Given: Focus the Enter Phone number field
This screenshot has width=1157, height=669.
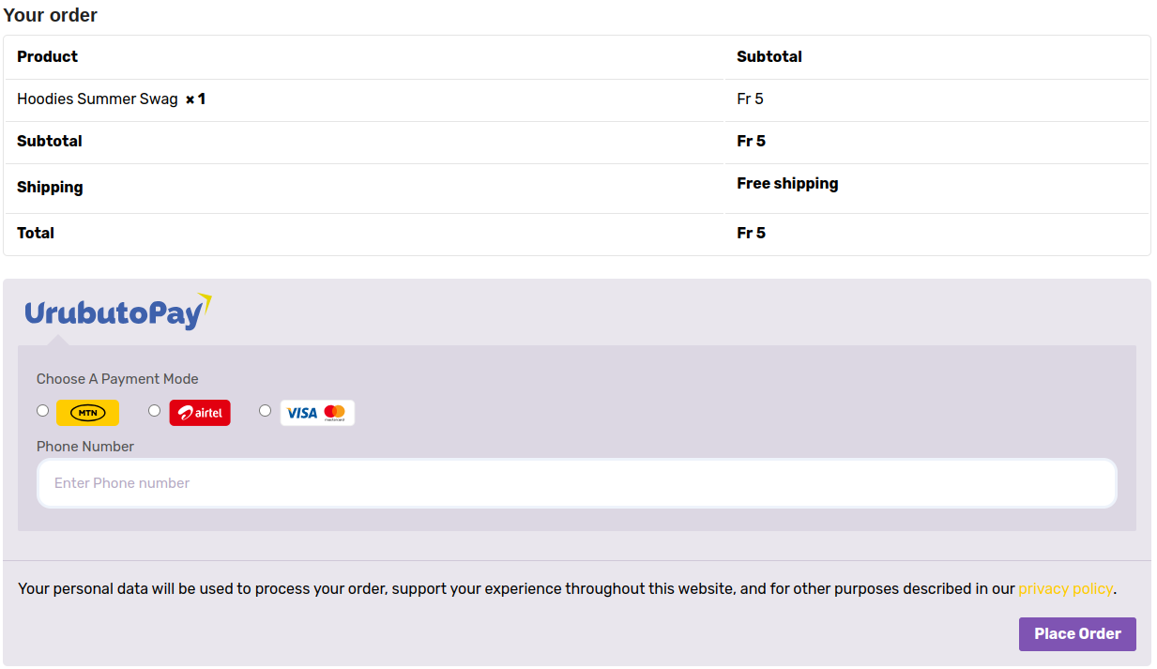Looking at the screenshot, I should (x=577, y=483).
